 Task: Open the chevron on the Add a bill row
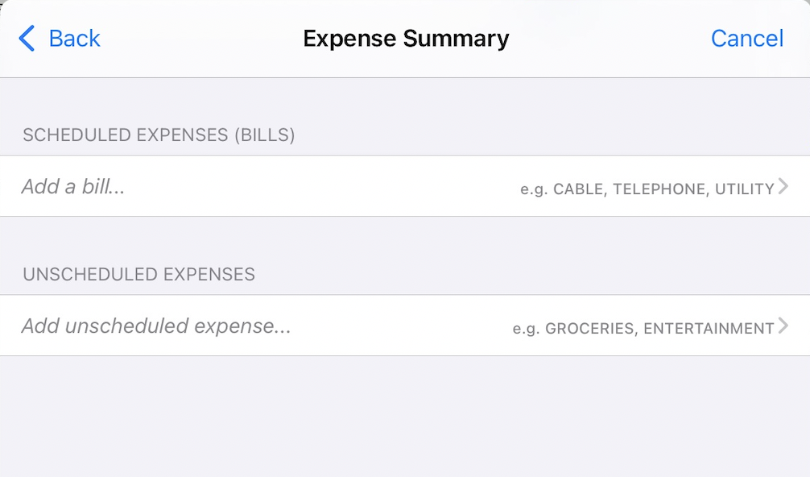(783, 187)
